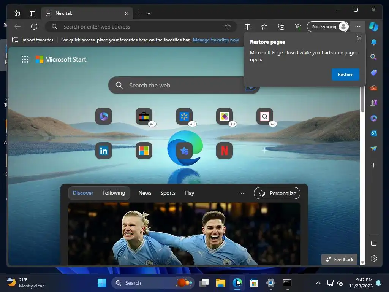Screen dimensions: 389x292
Task: Click the Personalize button
Action: click(x=277, y=193)
